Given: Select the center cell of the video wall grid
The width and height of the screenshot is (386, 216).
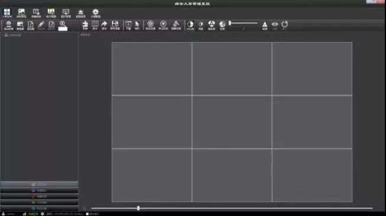Looking at the screenshot, I should [232, 122].
